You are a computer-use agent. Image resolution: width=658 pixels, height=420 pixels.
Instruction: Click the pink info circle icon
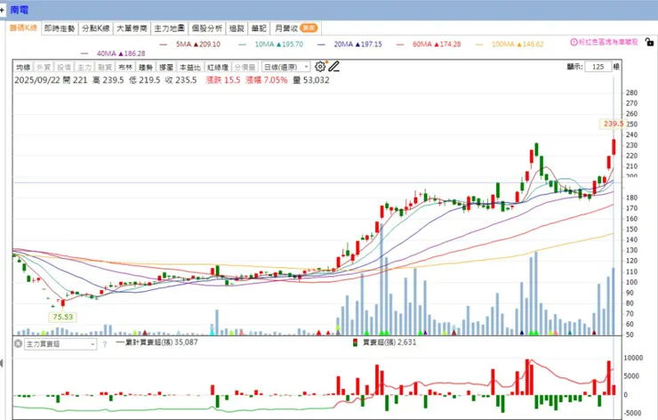point(574,42)
